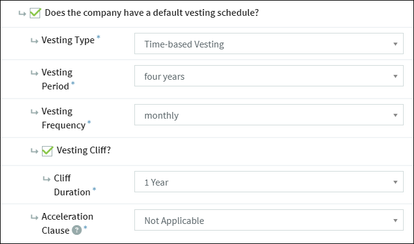Click the indent arrow beside Vesting Frequency
The width and height of the screenshot is (414, 244).
coord(34,112)
